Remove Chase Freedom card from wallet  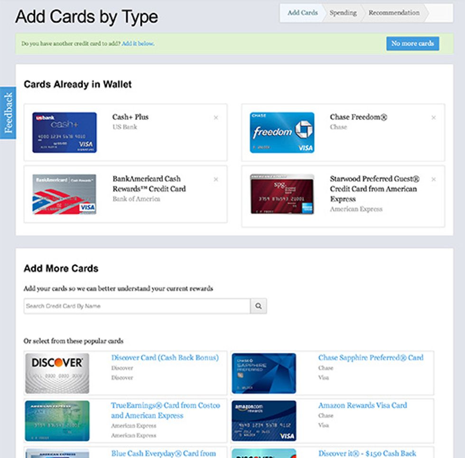(x=434, y=118)
